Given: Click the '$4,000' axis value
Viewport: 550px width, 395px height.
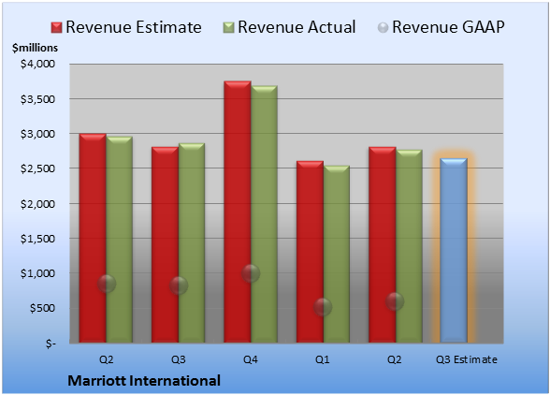Looking at the screenshot, I should pos(37,64).
